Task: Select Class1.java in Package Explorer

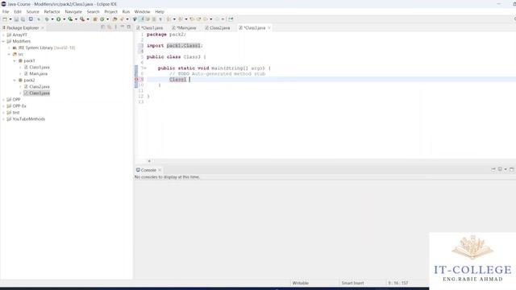Action: pyautogui.click(x=40, y=67)
